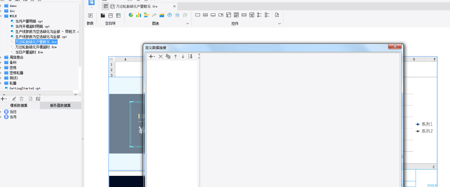The height and width of the screenshot is (187, 450).
Task: Open 当日产量超时.frm file
Action: tap(29, 52)
